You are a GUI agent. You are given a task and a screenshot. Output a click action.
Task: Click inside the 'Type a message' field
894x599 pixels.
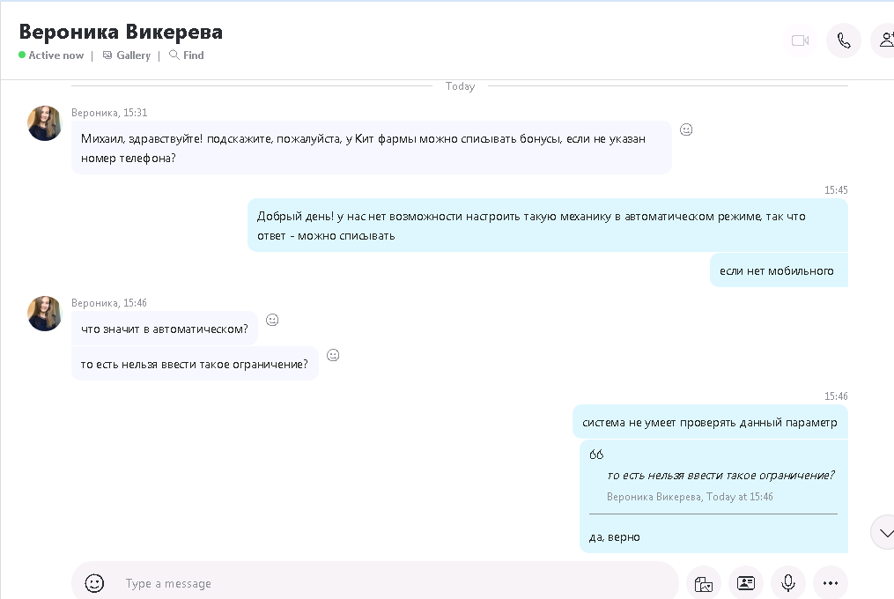point(388,583)
